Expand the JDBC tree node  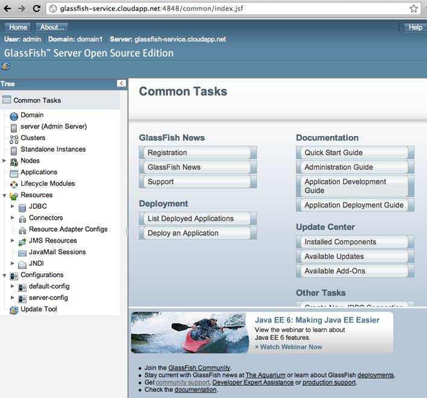click(x=13, y=207)
